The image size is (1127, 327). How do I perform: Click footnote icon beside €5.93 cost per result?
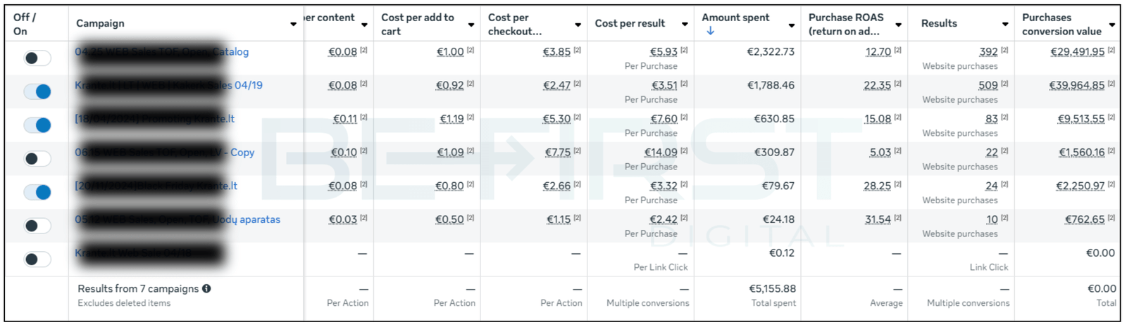(x=684, y=50)
